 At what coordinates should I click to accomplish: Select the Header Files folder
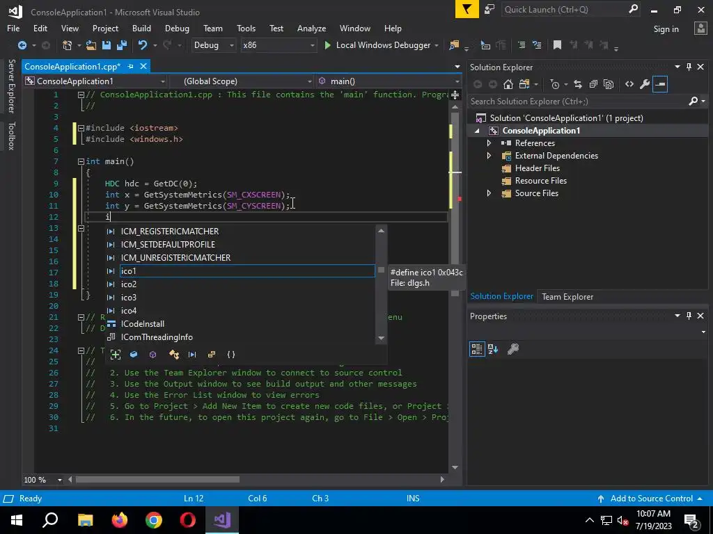(537, 168)
